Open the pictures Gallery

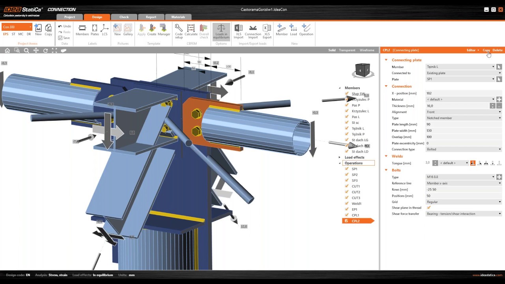[x=128, y=30]
